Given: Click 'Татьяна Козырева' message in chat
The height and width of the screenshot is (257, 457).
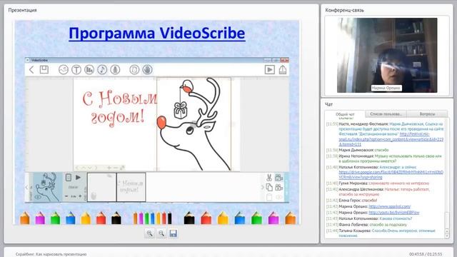Looking at the screenshot, I should (381, 233).
